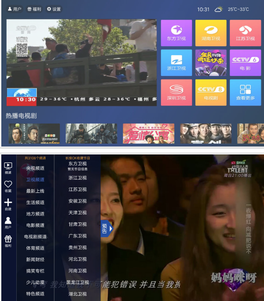Screen dimensions: 264x301
Task: Select 少儿动漫 category
Action: pos(35,282)
